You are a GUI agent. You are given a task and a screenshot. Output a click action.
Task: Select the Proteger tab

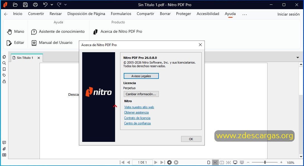click(184, 14)
